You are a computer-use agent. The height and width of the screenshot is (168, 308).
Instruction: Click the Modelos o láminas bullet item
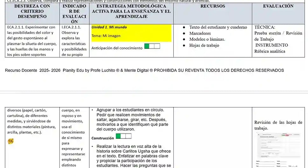click(207, 39)
